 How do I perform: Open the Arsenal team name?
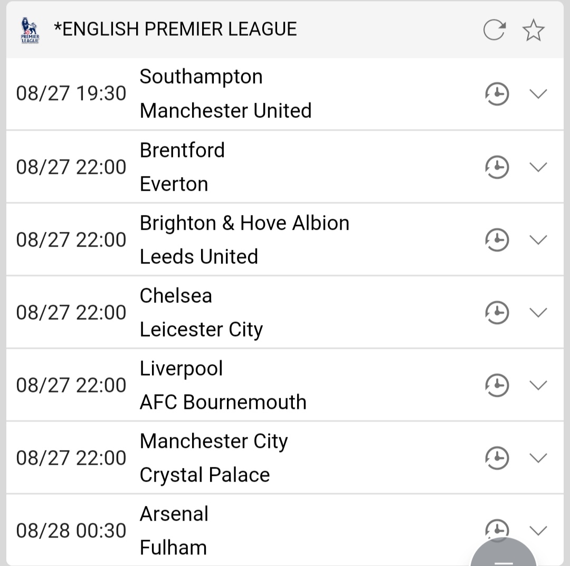[174, 514]
